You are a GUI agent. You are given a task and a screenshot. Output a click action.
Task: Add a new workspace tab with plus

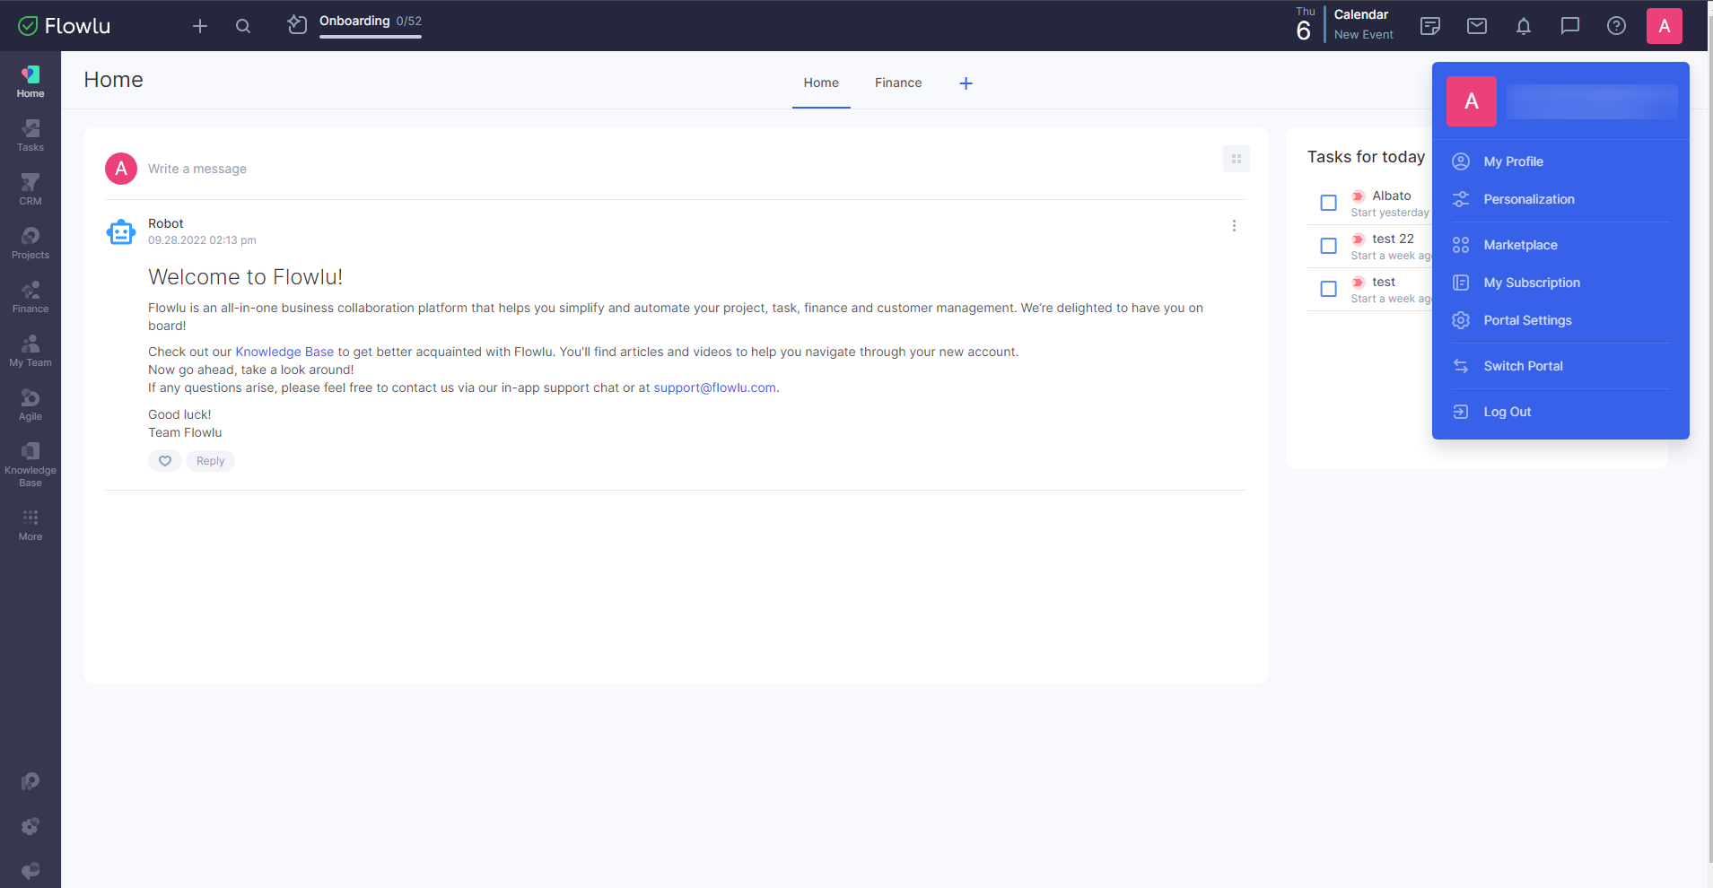(966, 83)
